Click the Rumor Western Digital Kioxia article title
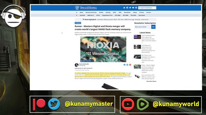This screenshot has height=115, width=206. point(103,28)
